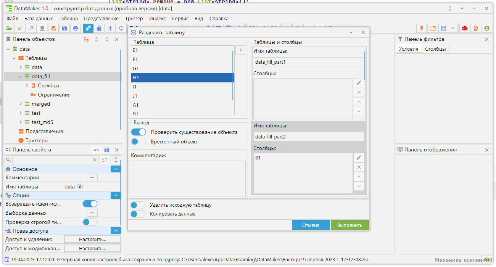Open the Файл menu
The image size is (496, 267).
[12, 18]
